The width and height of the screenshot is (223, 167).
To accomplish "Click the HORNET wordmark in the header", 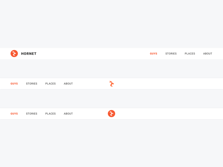I will click(29, 53).
